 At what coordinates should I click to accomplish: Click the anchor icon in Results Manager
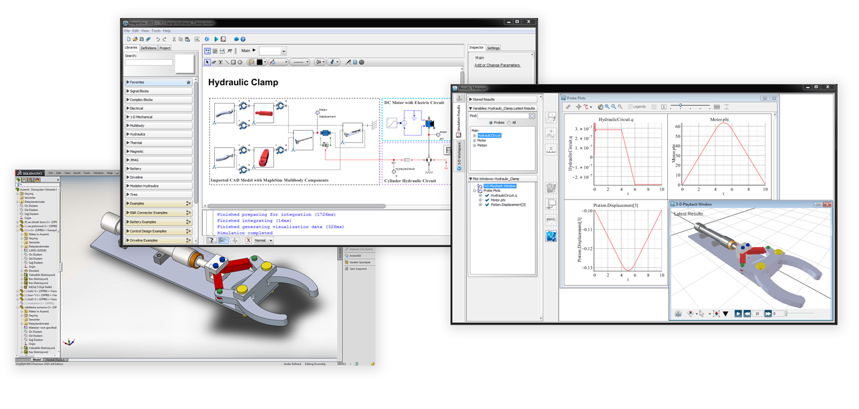click(459, 99)
